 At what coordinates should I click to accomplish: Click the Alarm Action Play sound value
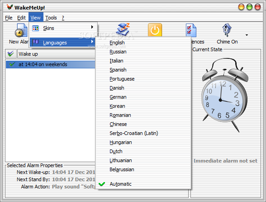tap(73, 187)
